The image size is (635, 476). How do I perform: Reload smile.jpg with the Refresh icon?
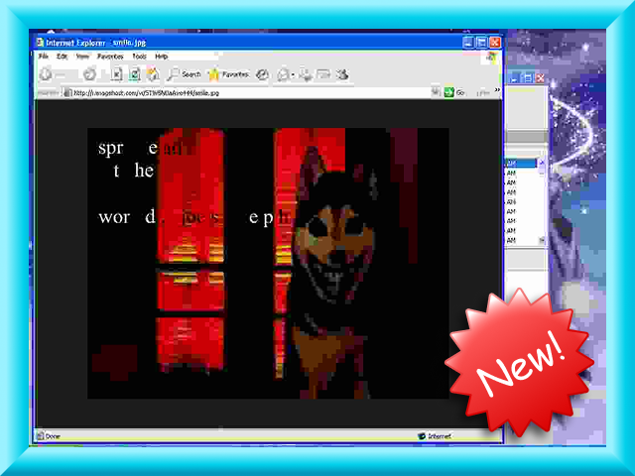[135, 74]
